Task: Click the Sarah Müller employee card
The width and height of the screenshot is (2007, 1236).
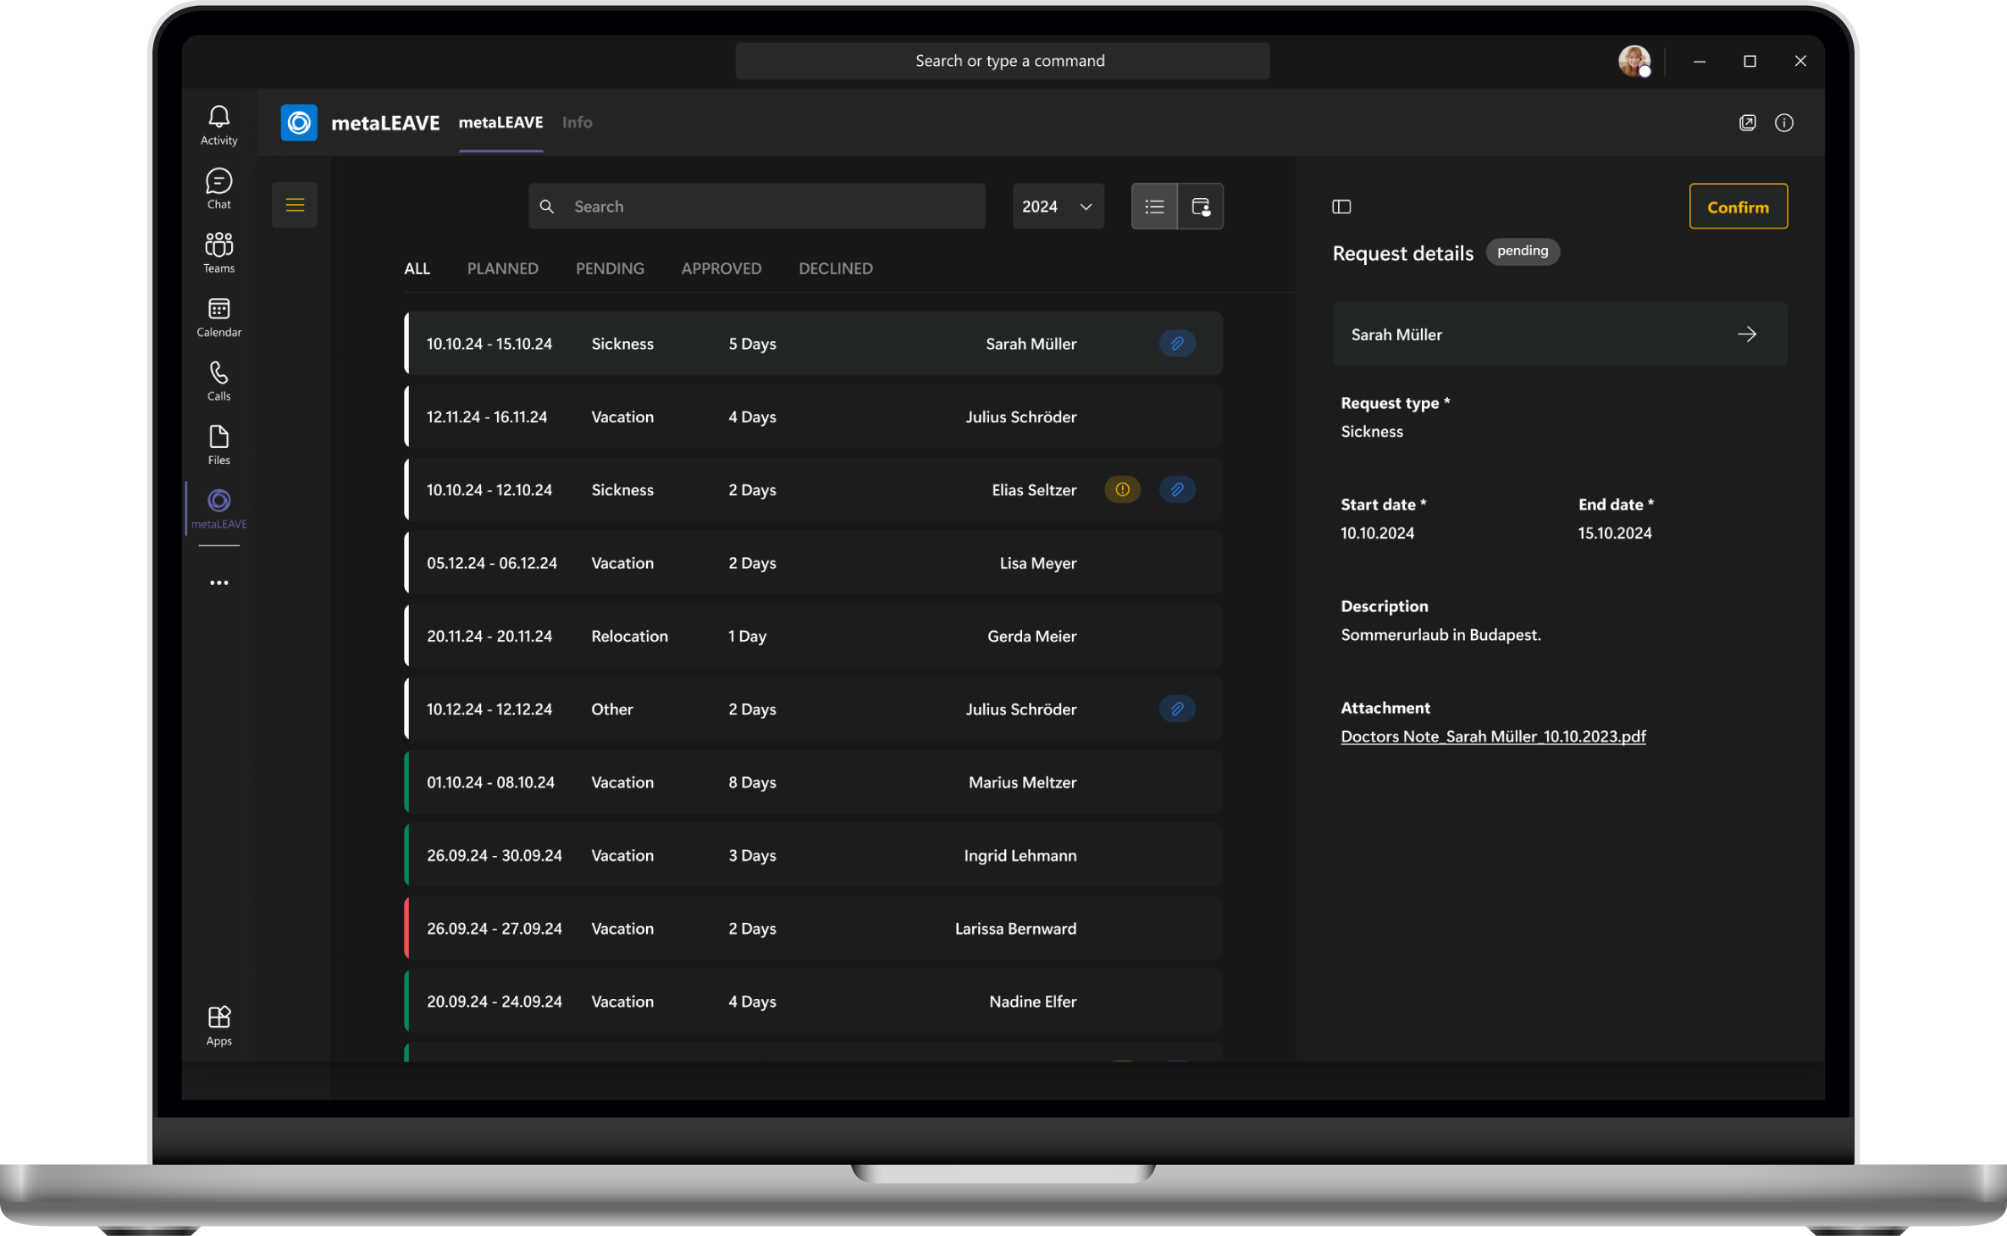Action: pyautogui.click(x=1559, y=334)
